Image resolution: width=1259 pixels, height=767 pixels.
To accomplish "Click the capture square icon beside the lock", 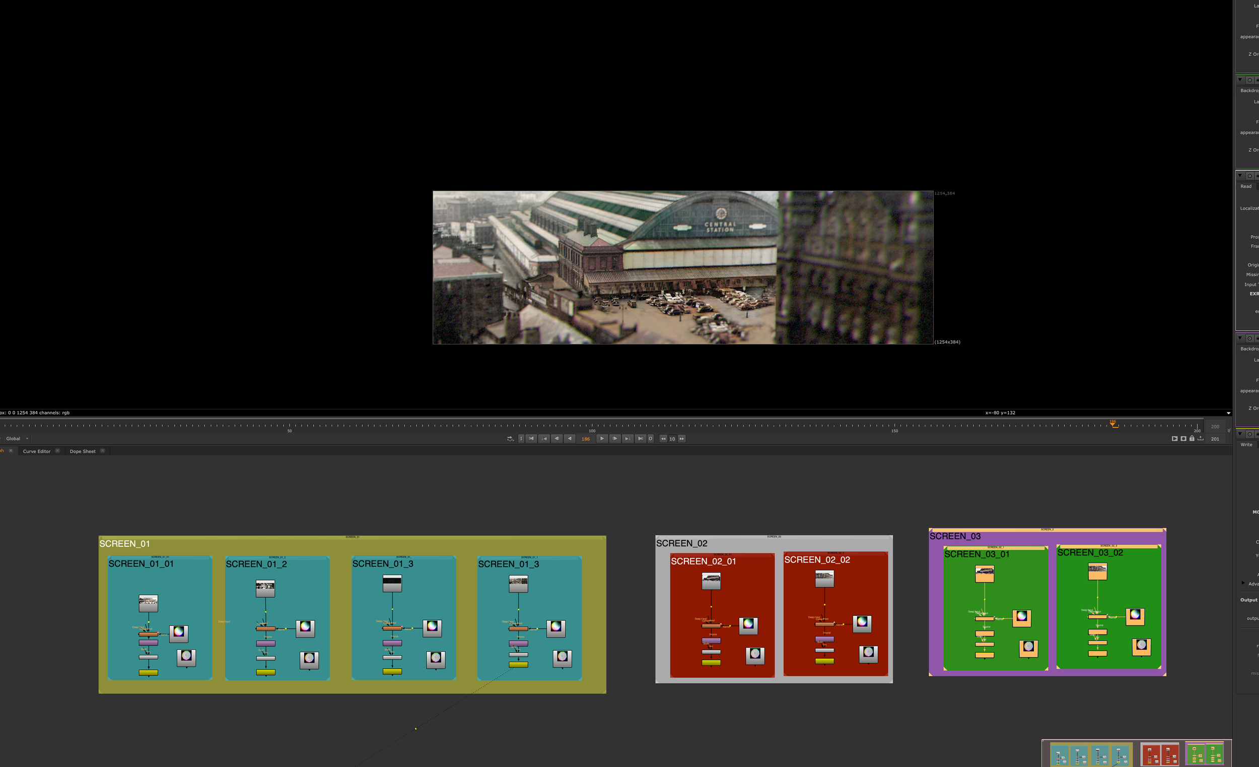I will pos(1183,439).
